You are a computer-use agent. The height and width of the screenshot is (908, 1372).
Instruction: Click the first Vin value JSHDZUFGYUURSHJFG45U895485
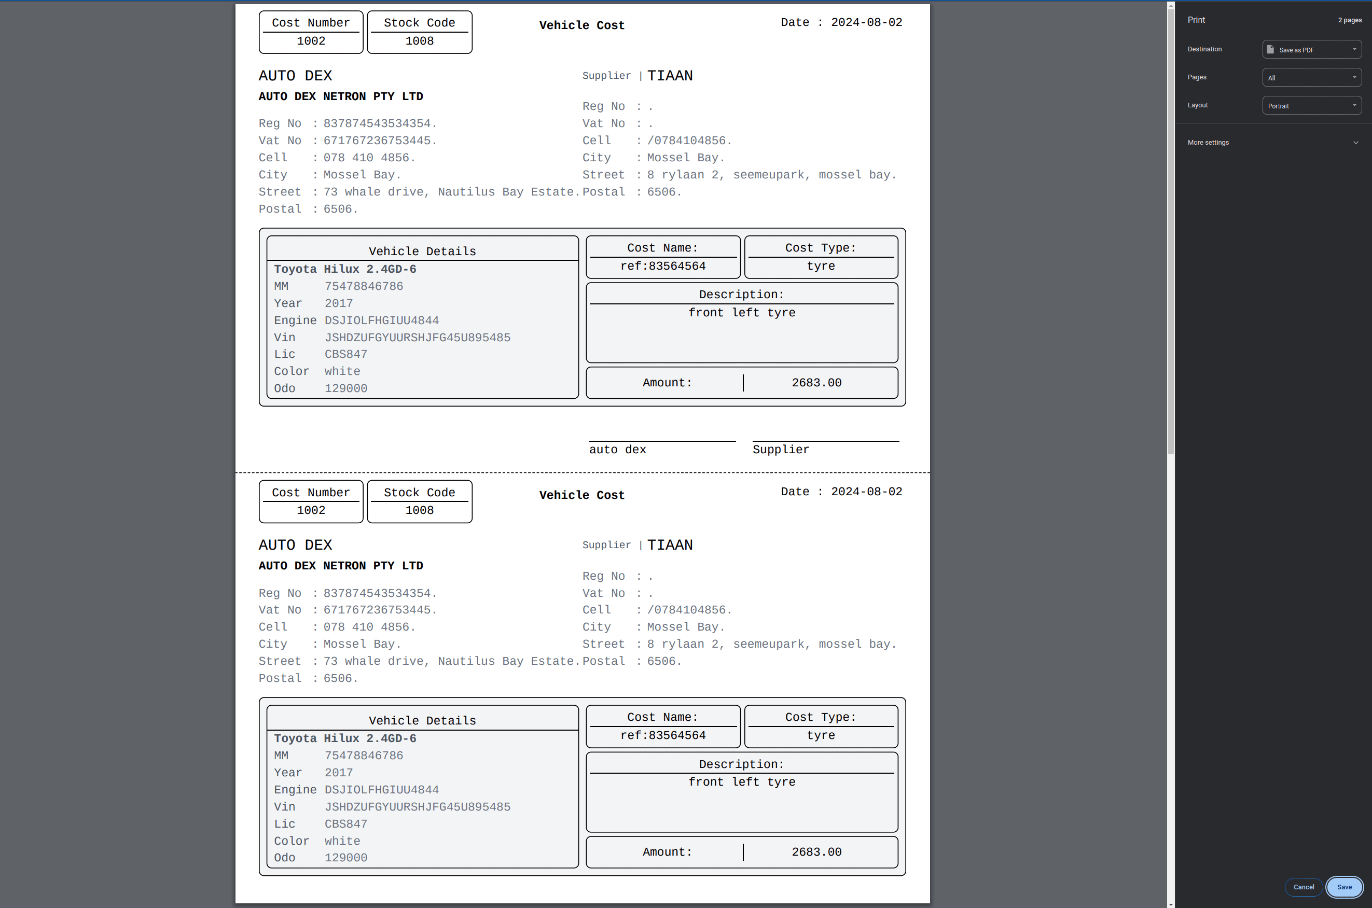point(418,338)
